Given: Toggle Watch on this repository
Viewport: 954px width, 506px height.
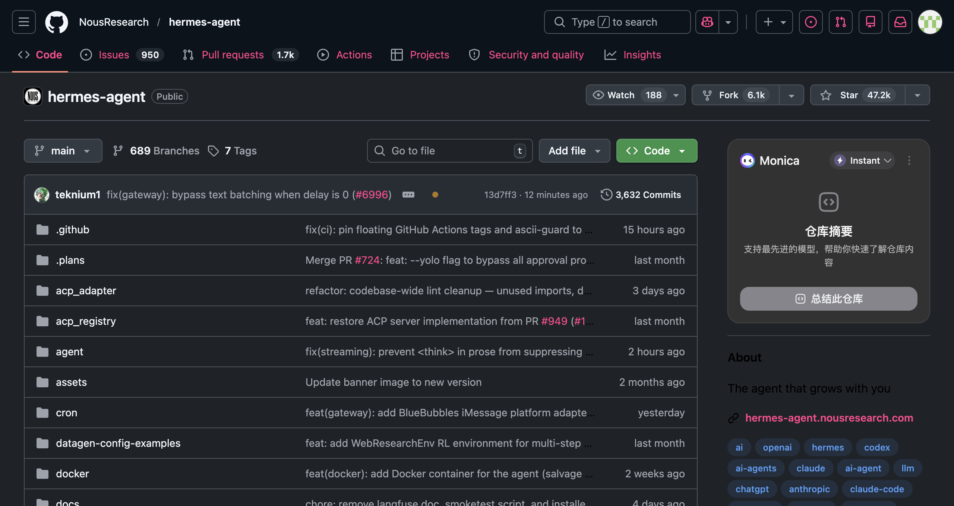Looking at the screenshot, I should (620, 95).
